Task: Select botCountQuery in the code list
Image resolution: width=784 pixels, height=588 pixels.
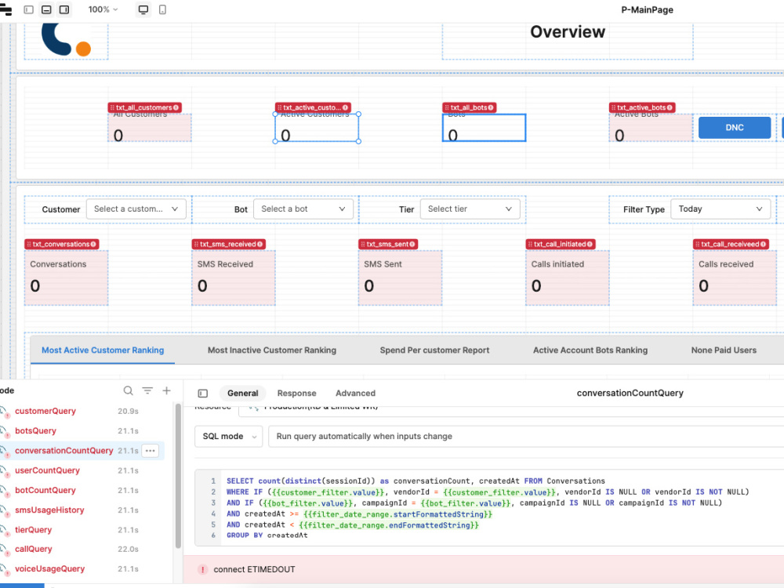Action: coord(45,490)
